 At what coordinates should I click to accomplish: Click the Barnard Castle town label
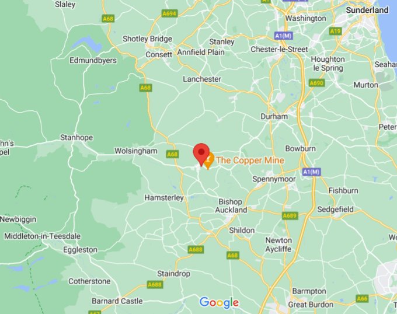click(x=117, y=301)
